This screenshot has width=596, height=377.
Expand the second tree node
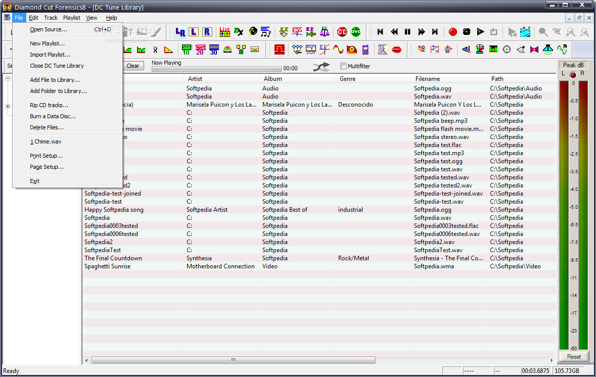(x=8, y=107)
